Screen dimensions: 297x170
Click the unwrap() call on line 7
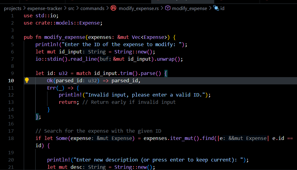tap(168, 59)
